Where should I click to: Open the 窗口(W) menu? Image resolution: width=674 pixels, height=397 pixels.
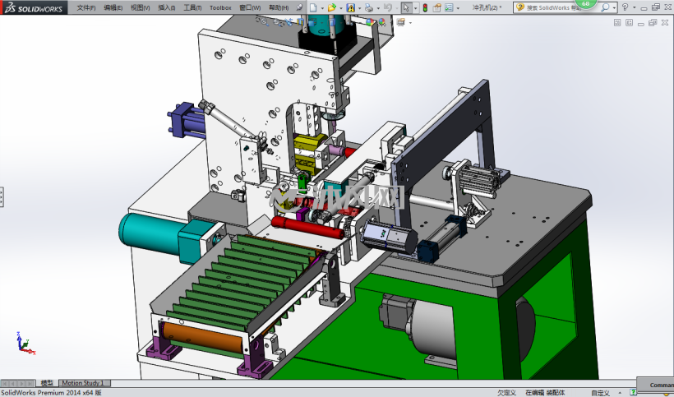(250, 7)
